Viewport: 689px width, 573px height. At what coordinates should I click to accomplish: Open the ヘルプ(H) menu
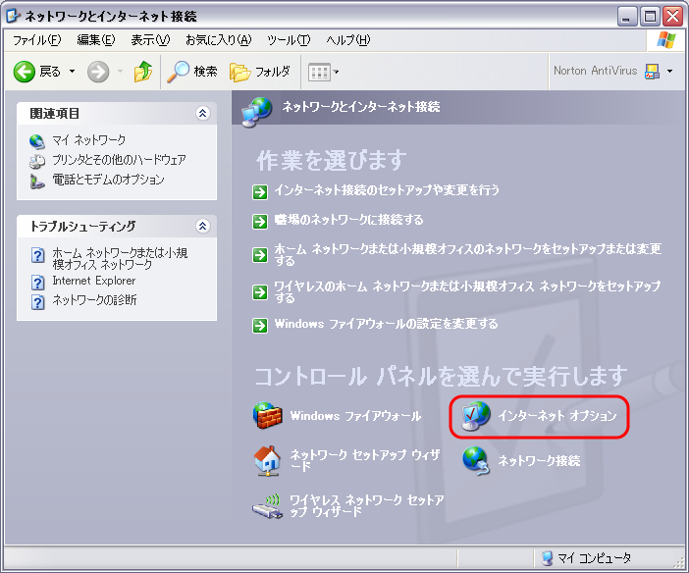click(348, 40)
